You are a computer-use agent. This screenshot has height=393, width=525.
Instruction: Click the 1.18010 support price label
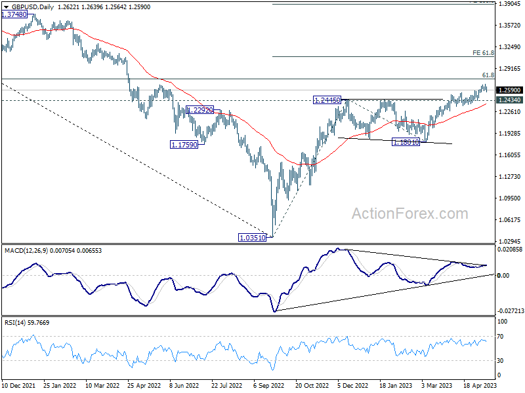coord(406,142)
